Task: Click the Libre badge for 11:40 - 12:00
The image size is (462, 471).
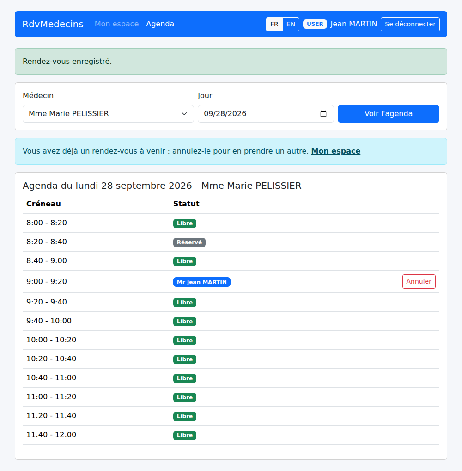Action: (185, 435)
